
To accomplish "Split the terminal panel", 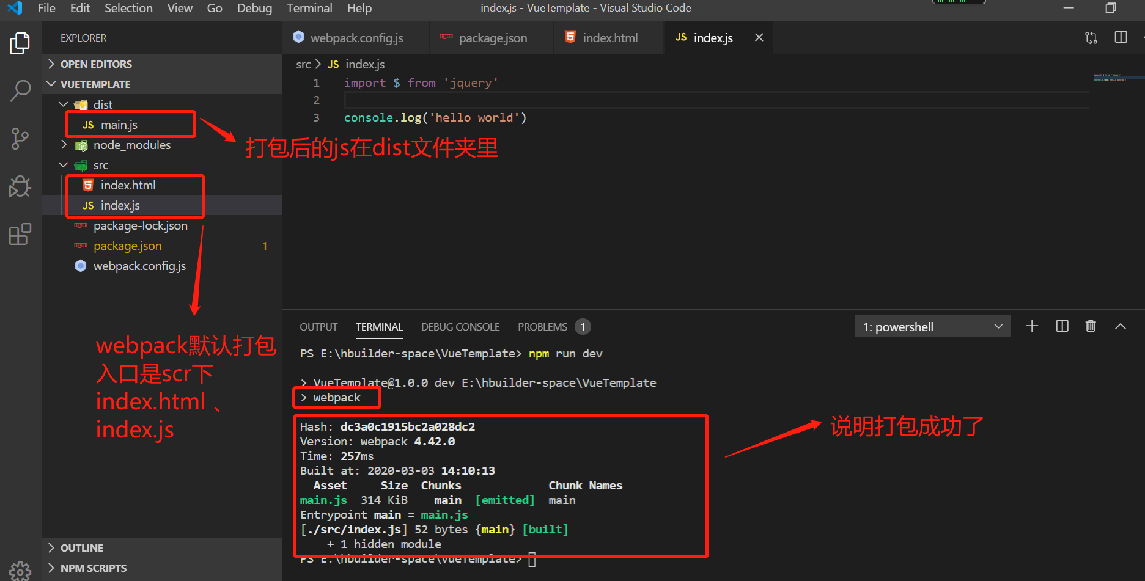I will (1062, 326).
